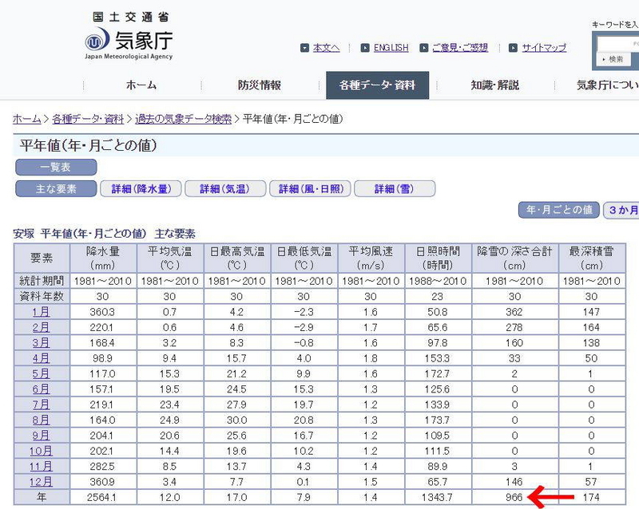The width and height of the screenshot is (639, 509).
Task: Click the keyword search input field
Action: coord(617,44)
